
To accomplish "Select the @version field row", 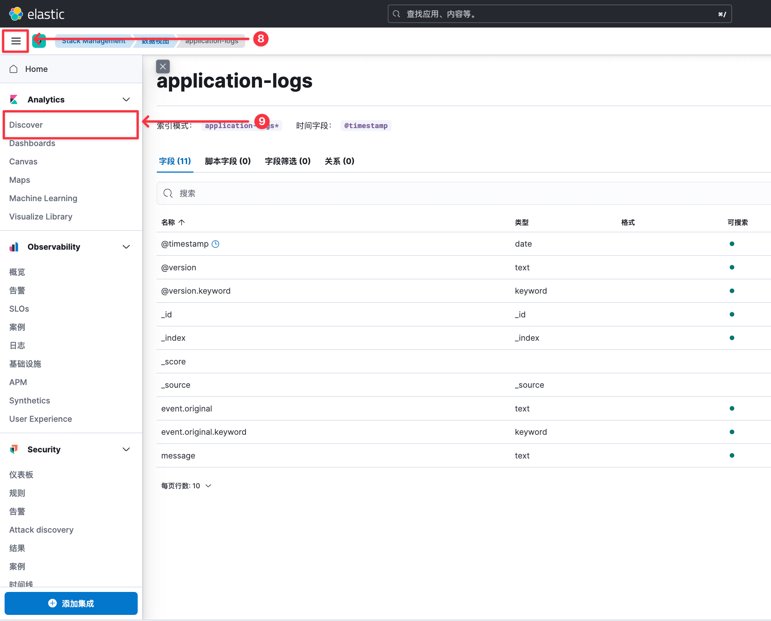I will pyautogui.click(x=464, y=267).
